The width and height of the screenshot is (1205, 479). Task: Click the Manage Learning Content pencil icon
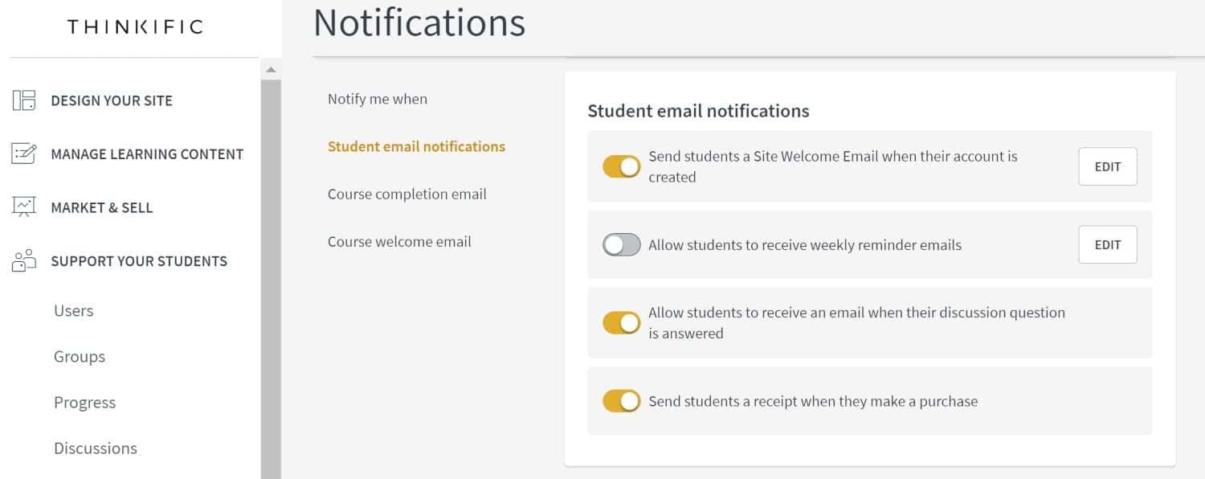point(23,154)
